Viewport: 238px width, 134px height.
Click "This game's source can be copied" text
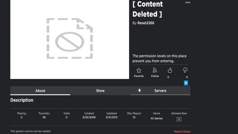pos(30,131)
